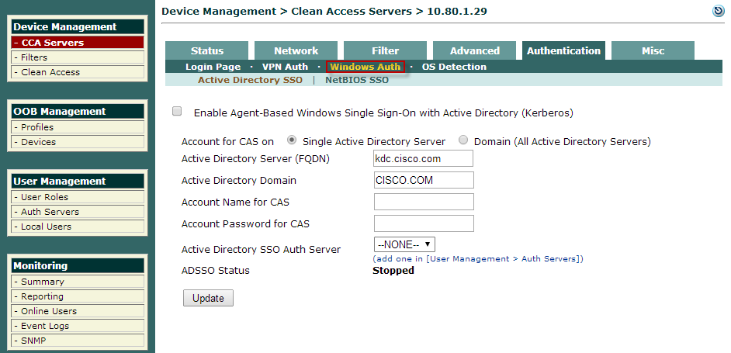Screen dimensions: 731x353
Task: Switch to NetBIOS SSO section
Action: (357, 80)
